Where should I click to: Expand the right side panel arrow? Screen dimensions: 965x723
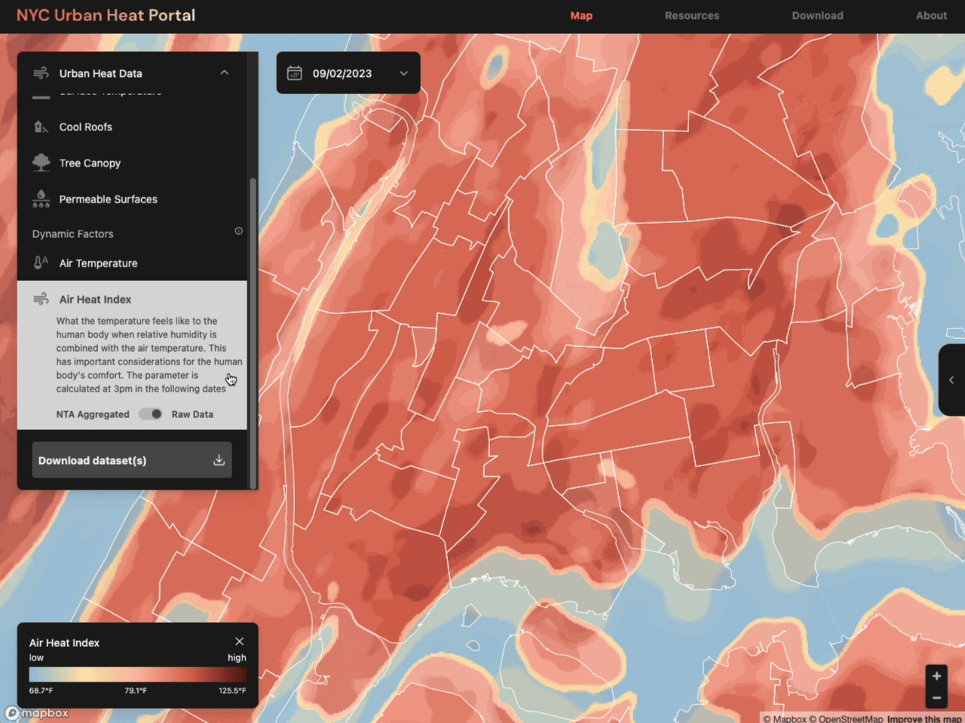coord(951,380)
